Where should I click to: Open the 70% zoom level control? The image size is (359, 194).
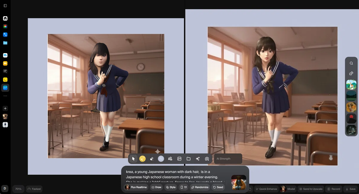tap(18, 189)
